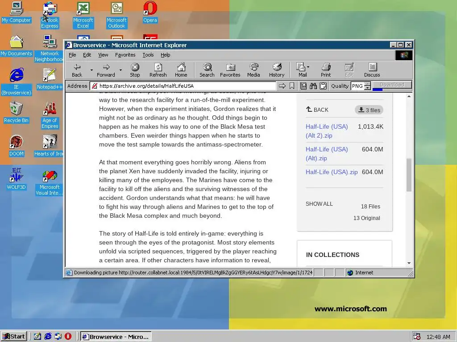
Task: Open the Tools menu
Action: tap(148, 55)
